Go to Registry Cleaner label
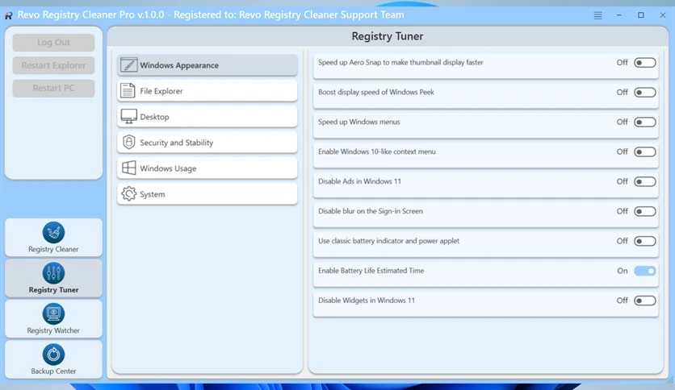 pos(53,249)
